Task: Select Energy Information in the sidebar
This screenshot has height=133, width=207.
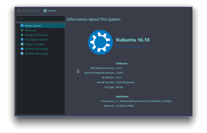Action: click(x=36, y=35)
